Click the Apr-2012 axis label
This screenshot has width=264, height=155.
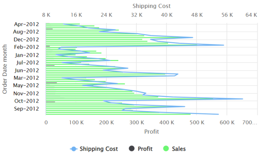tap(26, 24)
